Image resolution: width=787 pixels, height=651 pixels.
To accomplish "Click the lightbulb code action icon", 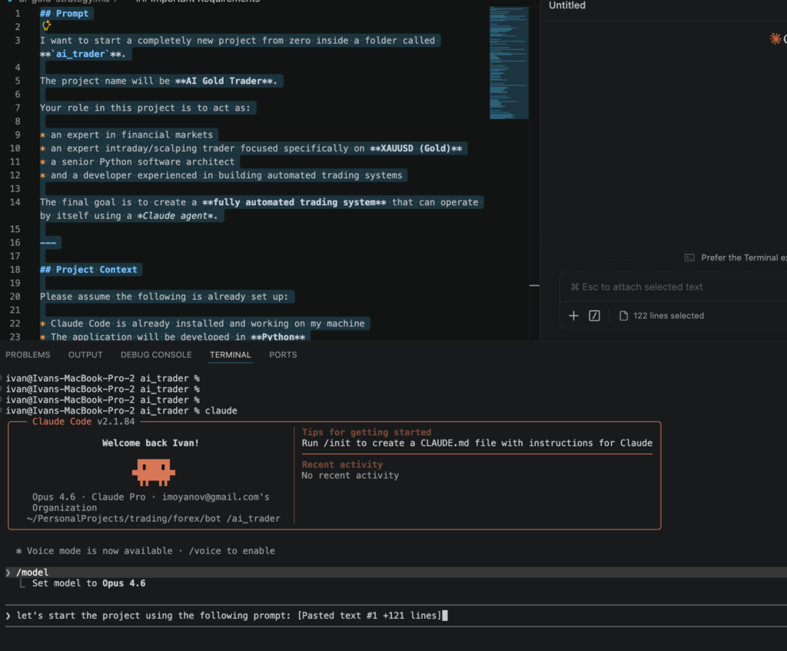I will [x=46, y=26].
